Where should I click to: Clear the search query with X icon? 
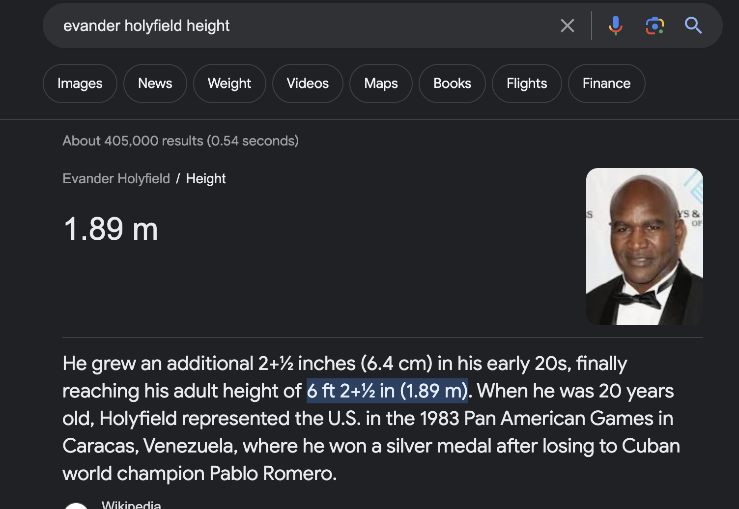(x=568, y=26)
